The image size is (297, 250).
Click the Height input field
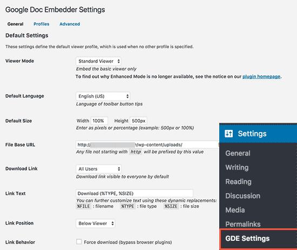tap(138, 121)
